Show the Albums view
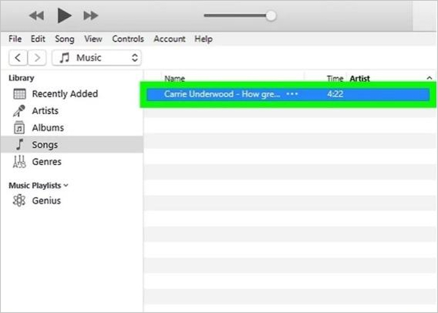Image resolution: width=438 pixels, height=313 pixels. tap(48, 128)
